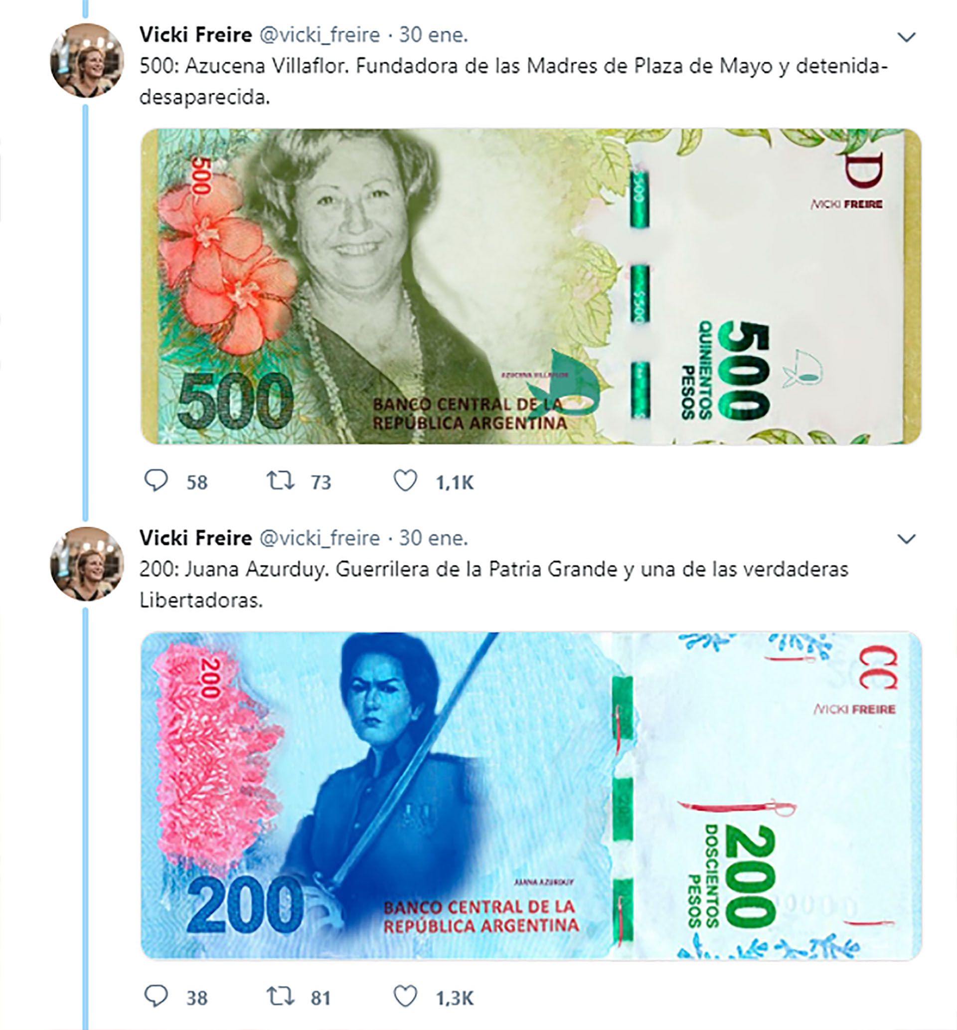Viewport: 957px width, 1030px height.
Task: Retweet the 200 peso banknote tweet
Action: click(280, 995)
